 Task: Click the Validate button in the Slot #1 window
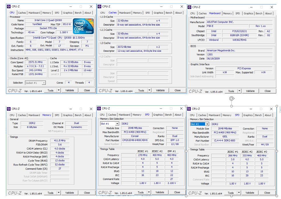tap(160, 192)
